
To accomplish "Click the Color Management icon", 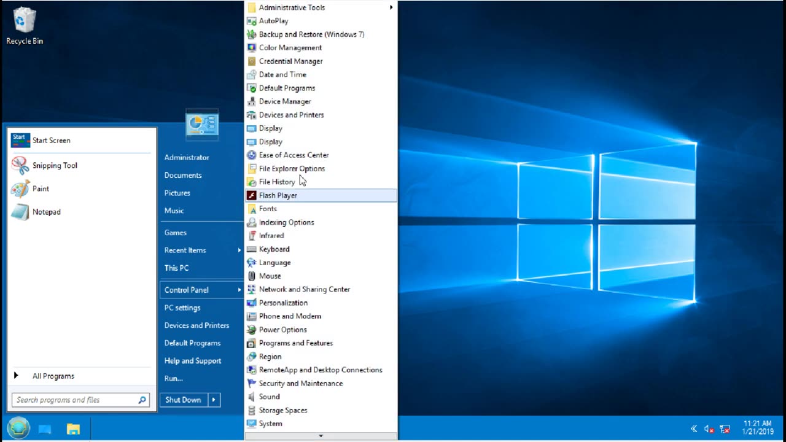I will pos(251,48).
